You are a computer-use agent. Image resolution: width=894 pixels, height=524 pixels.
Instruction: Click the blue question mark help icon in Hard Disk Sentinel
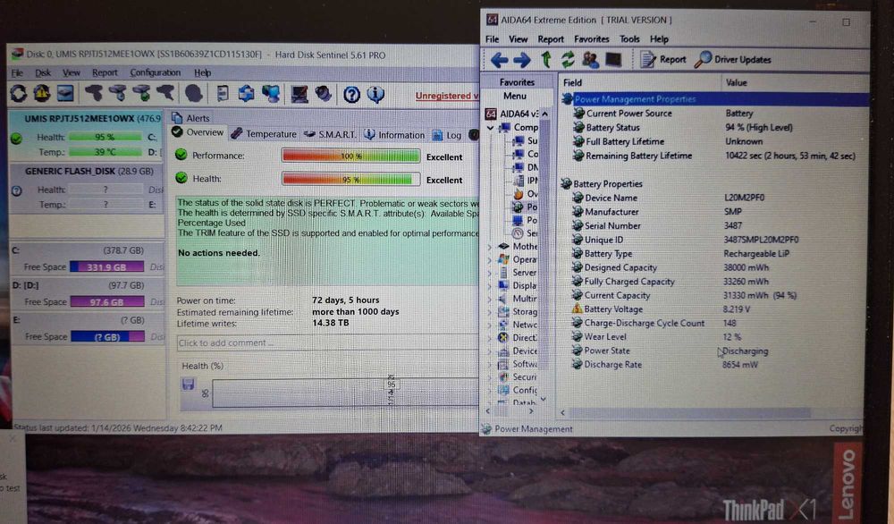click(x=351, y=94)
